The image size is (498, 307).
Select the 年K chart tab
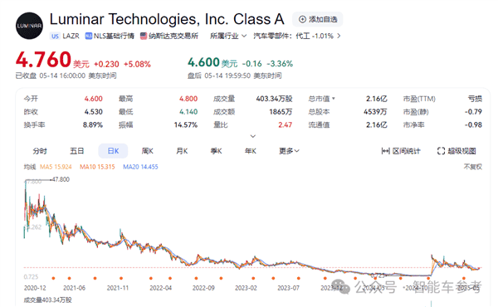tap(251, 151)
